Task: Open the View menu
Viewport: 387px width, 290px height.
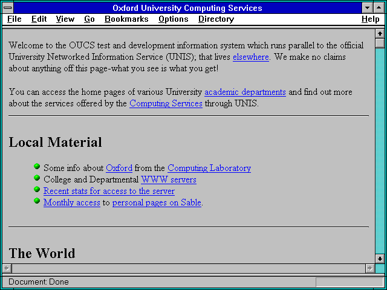Action: click(x=65, y=19)
